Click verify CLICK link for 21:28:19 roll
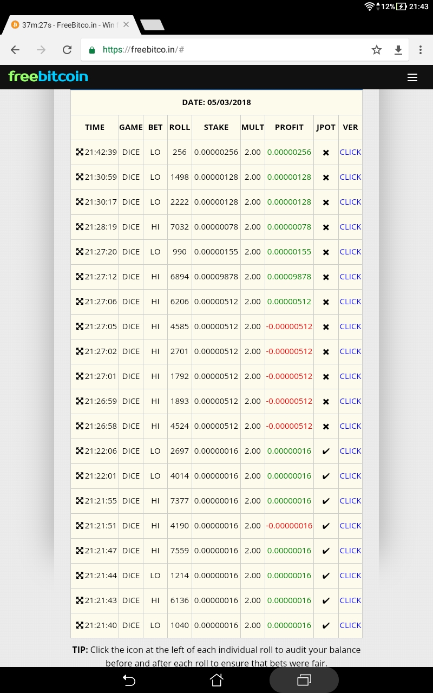Viewport: 433px width, 693px height. [x=350, y=227]
